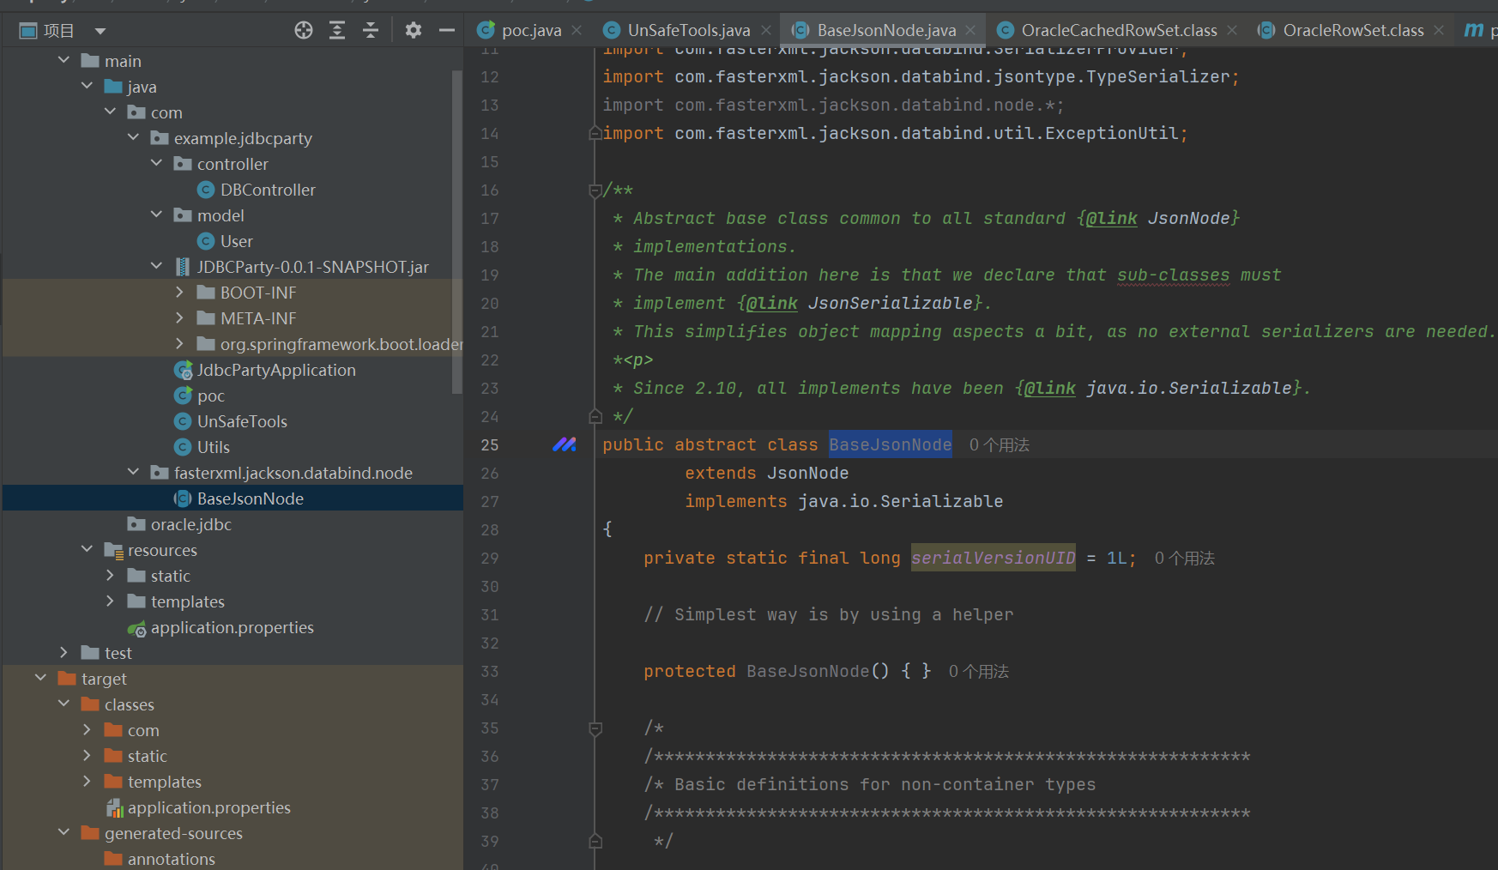Click the gutter marker icon on line 25
Image resolution: width=1498 pixels, height=870 pixels.
[x=565, y=444]
